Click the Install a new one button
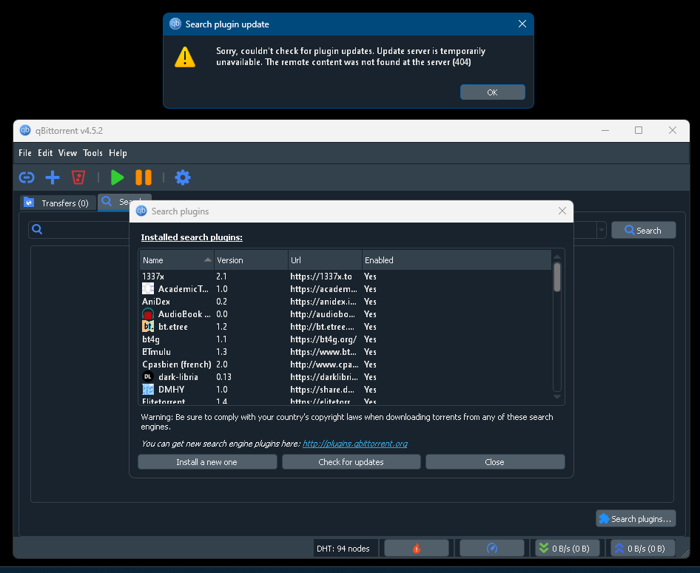This screenshot has height=573, width=700. [x=207, y=462]
